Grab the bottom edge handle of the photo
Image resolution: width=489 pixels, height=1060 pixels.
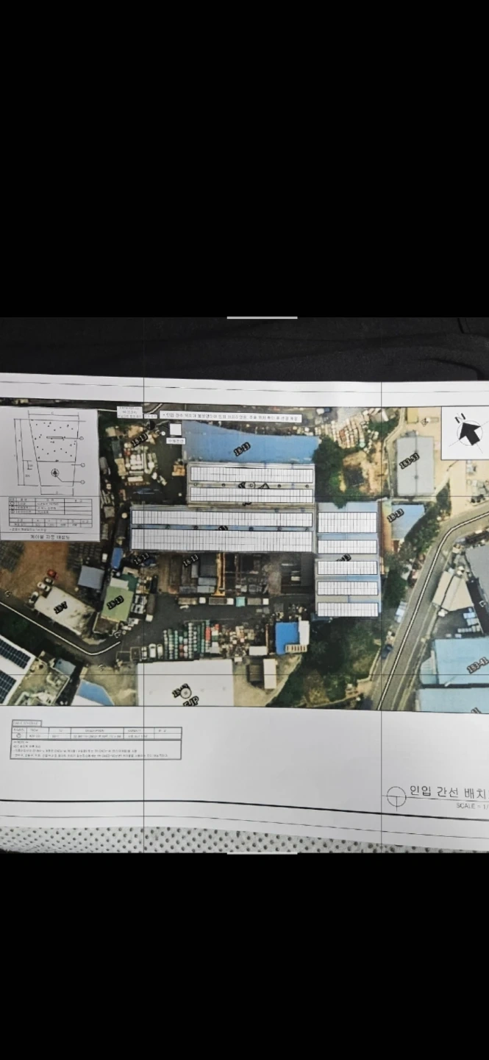[x=262, y=852]
